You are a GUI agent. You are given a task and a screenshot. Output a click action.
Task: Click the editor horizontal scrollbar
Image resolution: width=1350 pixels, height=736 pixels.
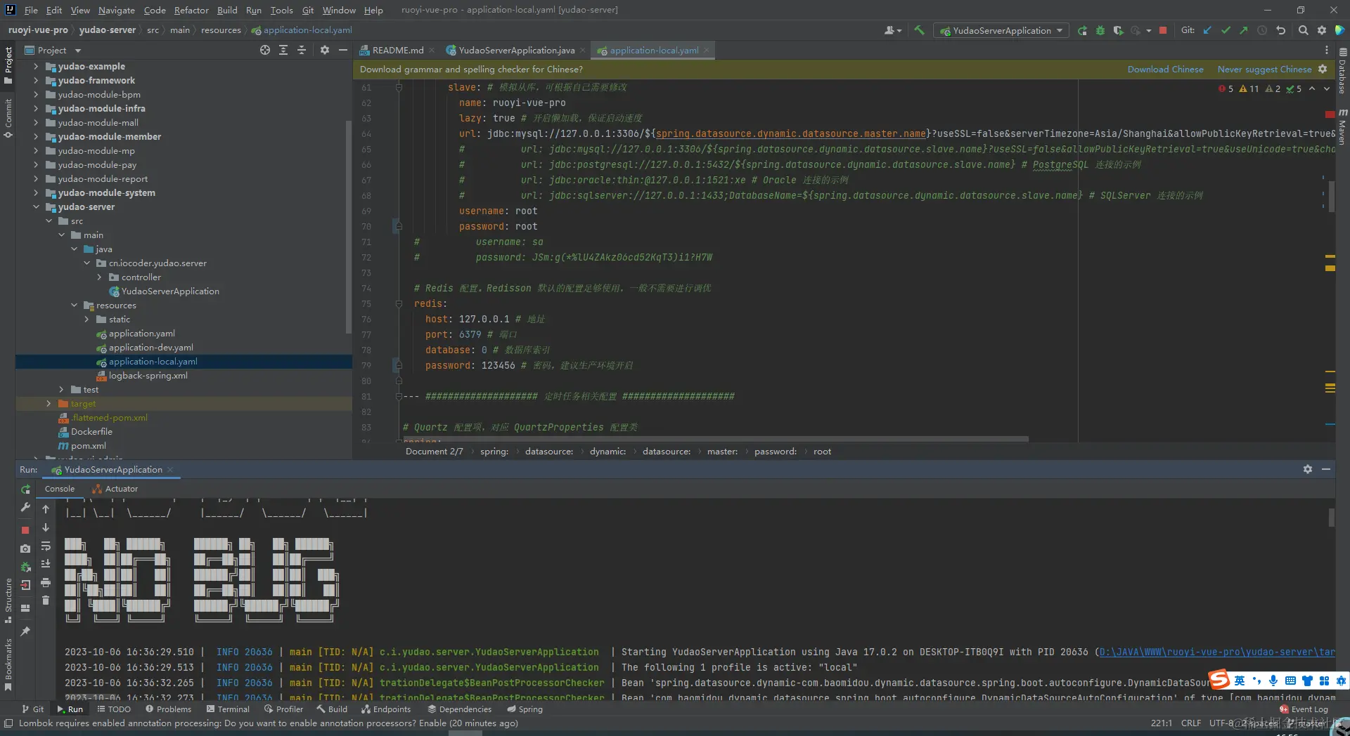pyautogui.click(x=716, y=439)
